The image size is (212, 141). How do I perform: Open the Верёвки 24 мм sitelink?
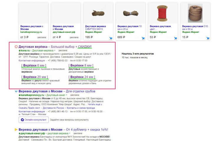[x=82, y=77]
